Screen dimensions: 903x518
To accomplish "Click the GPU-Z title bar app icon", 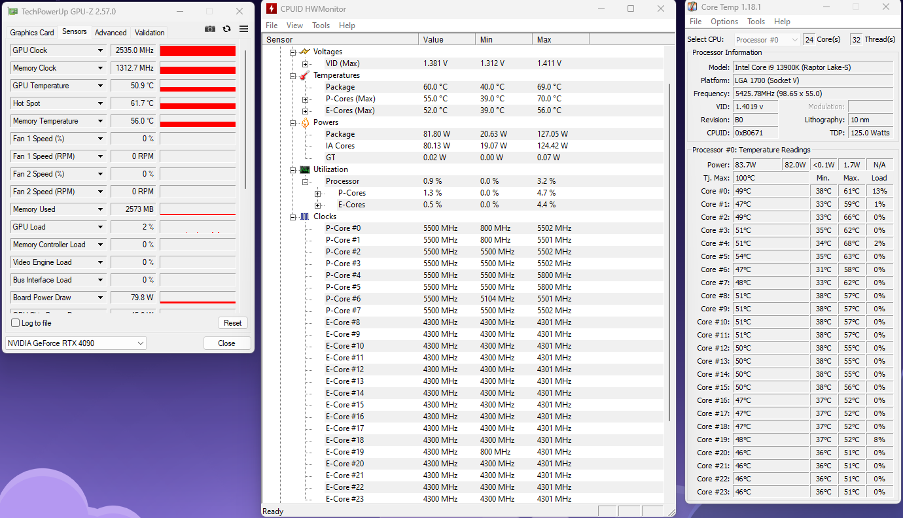I will point(13,11).
